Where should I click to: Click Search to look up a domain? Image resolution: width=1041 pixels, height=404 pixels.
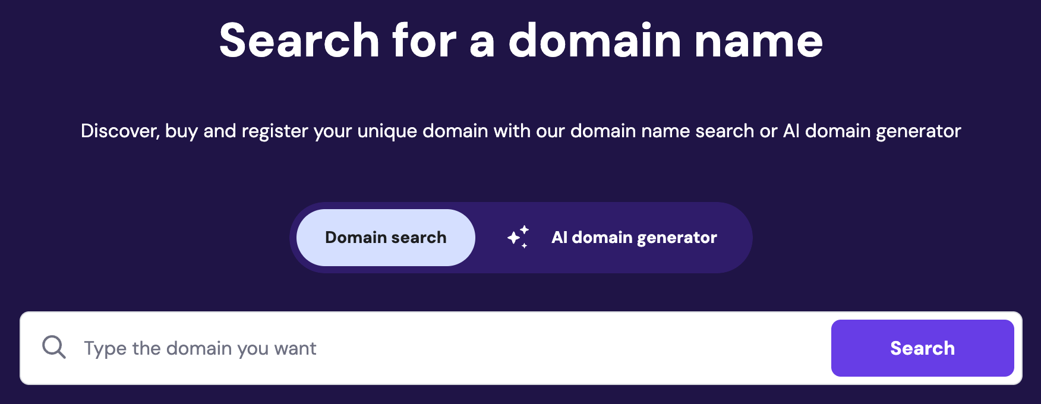922,349
